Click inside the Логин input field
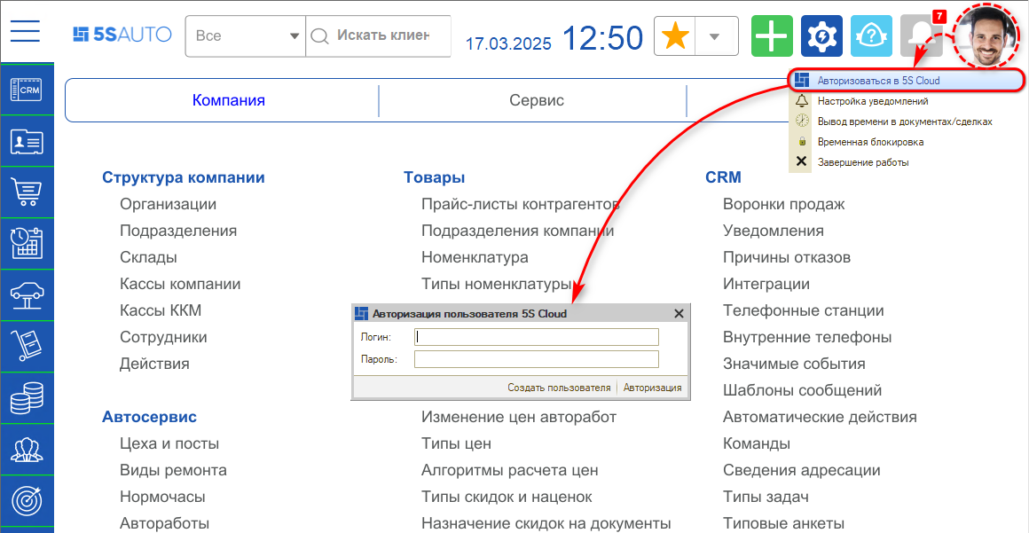 [537, 337]
